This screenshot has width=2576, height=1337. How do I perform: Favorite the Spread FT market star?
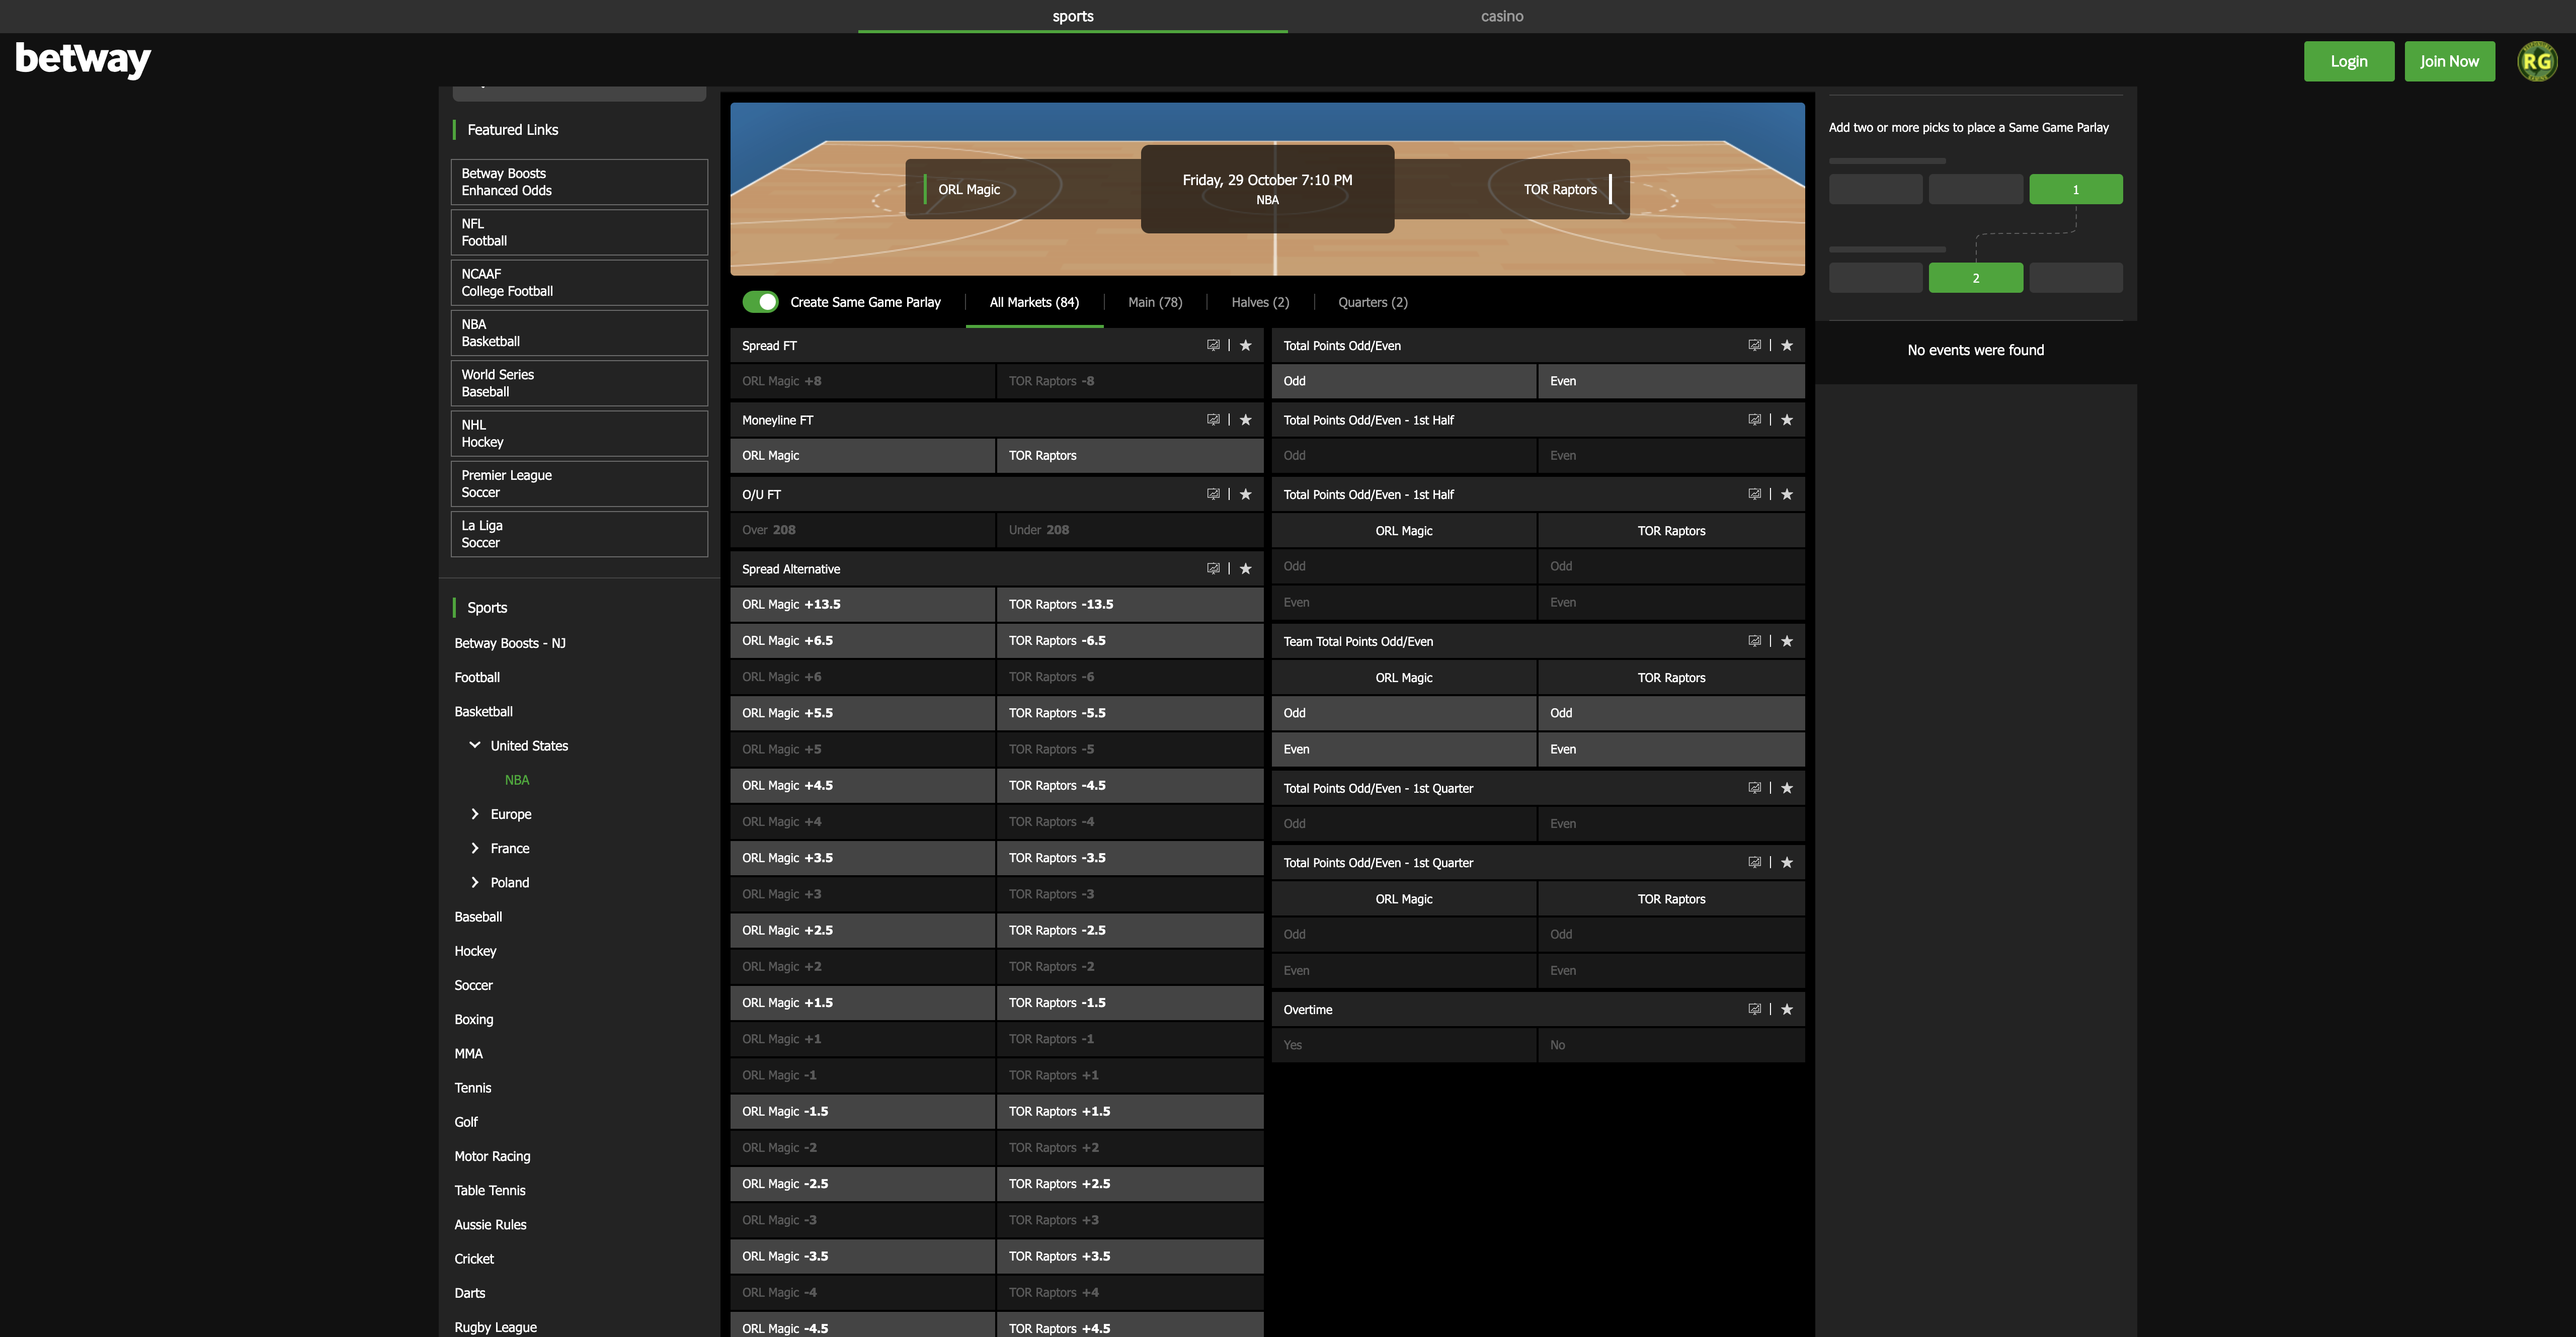click(1245, 346)
